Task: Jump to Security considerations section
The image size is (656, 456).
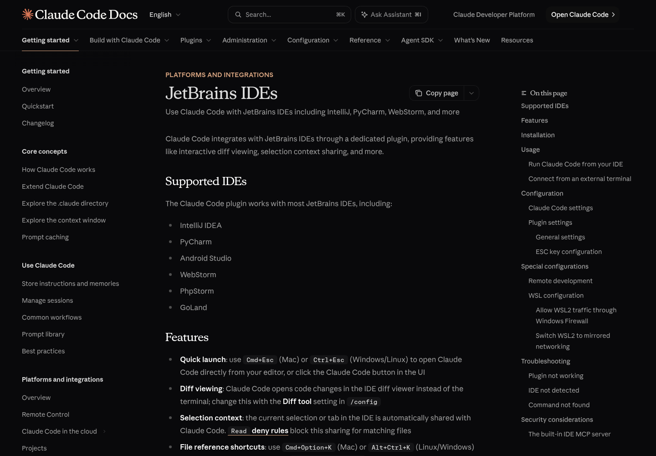Action: [x=557, y=420]
